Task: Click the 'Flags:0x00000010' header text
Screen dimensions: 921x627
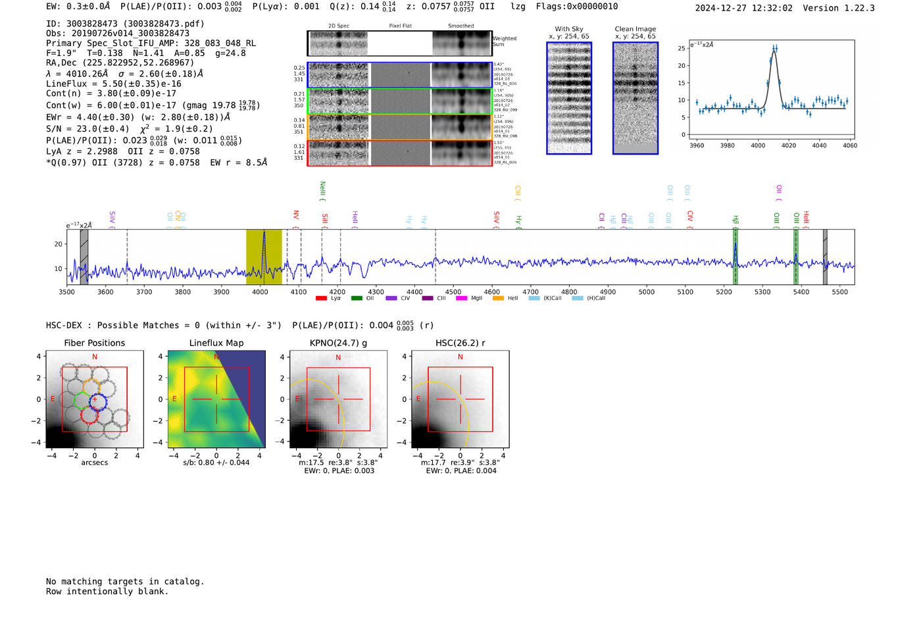Action: [577, 7]
